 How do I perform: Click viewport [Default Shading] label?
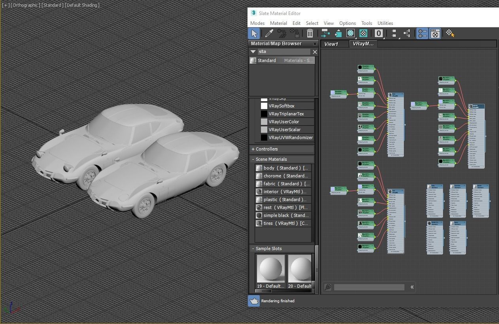point(82,5)
